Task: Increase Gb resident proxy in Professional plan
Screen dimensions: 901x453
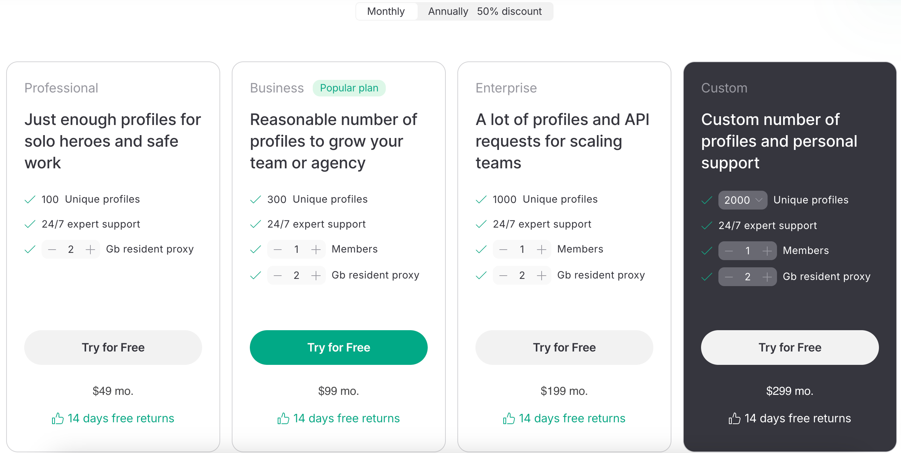Action: coord(90,249)
